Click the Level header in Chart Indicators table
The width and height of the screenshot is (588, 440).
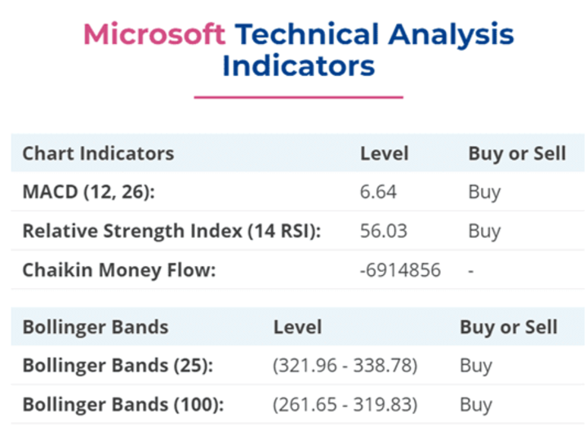click(x=384, y=153)
